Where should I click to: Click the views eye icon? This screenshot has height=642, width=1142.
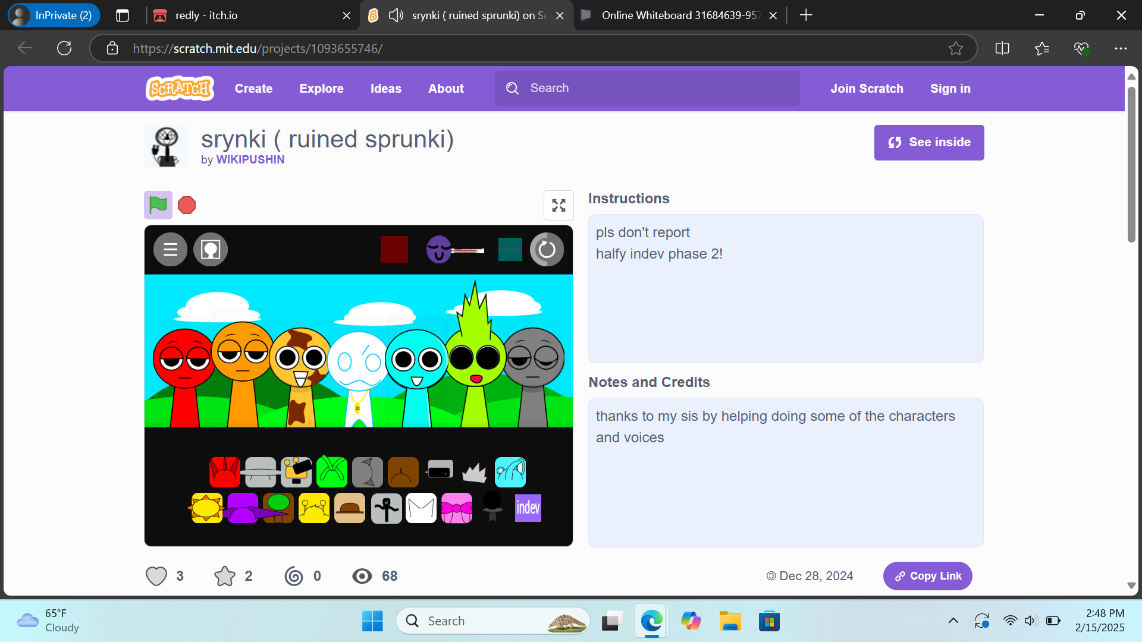[362, 576]
